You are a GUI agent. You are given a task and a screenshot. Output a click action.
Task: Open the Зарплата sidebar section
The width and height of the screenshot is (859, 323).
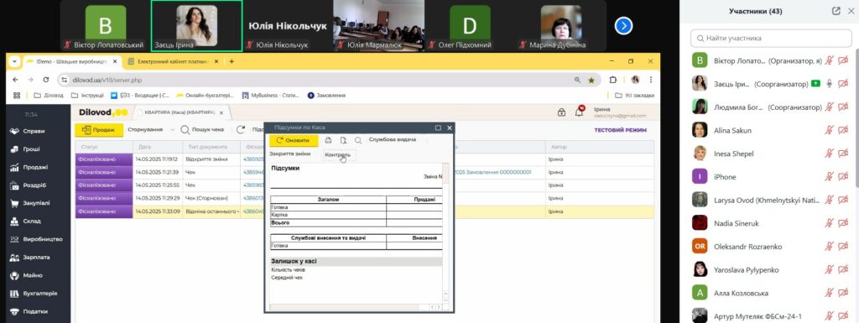36,258
